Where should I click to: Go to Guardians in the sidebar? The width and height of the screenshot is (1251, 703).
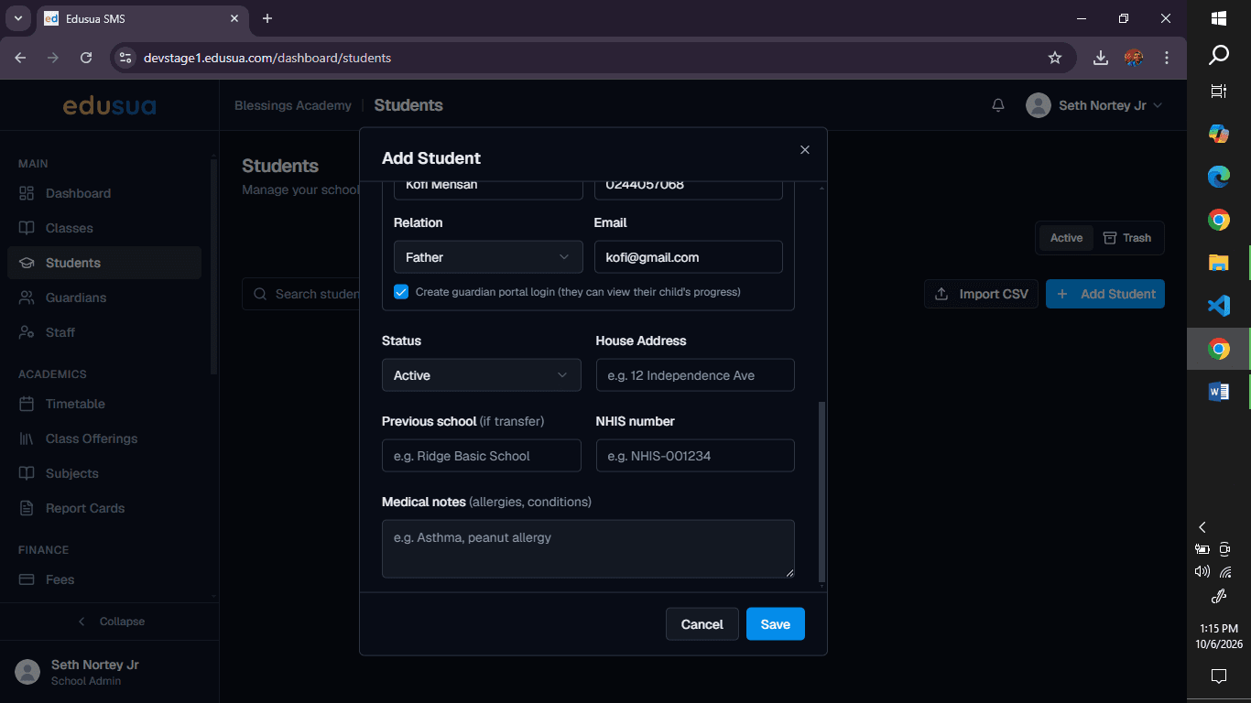(x=104, y=297)
